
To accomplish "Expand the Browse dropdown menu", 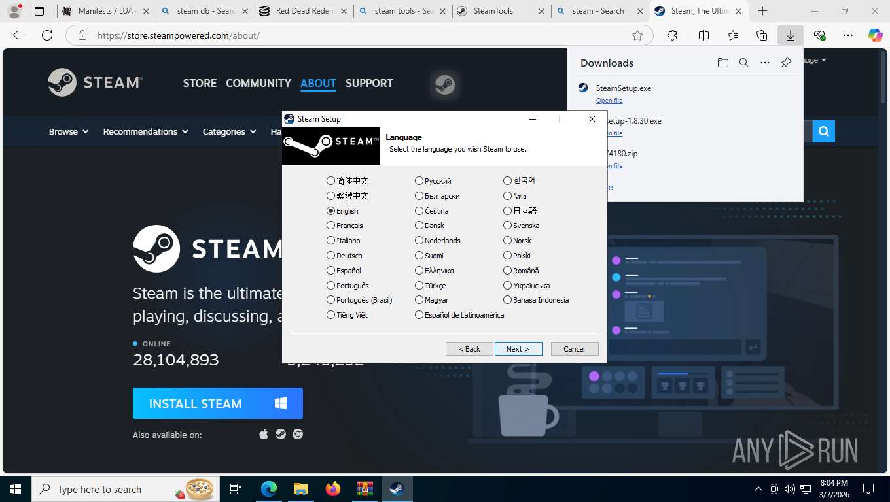I will click(69, 131).
